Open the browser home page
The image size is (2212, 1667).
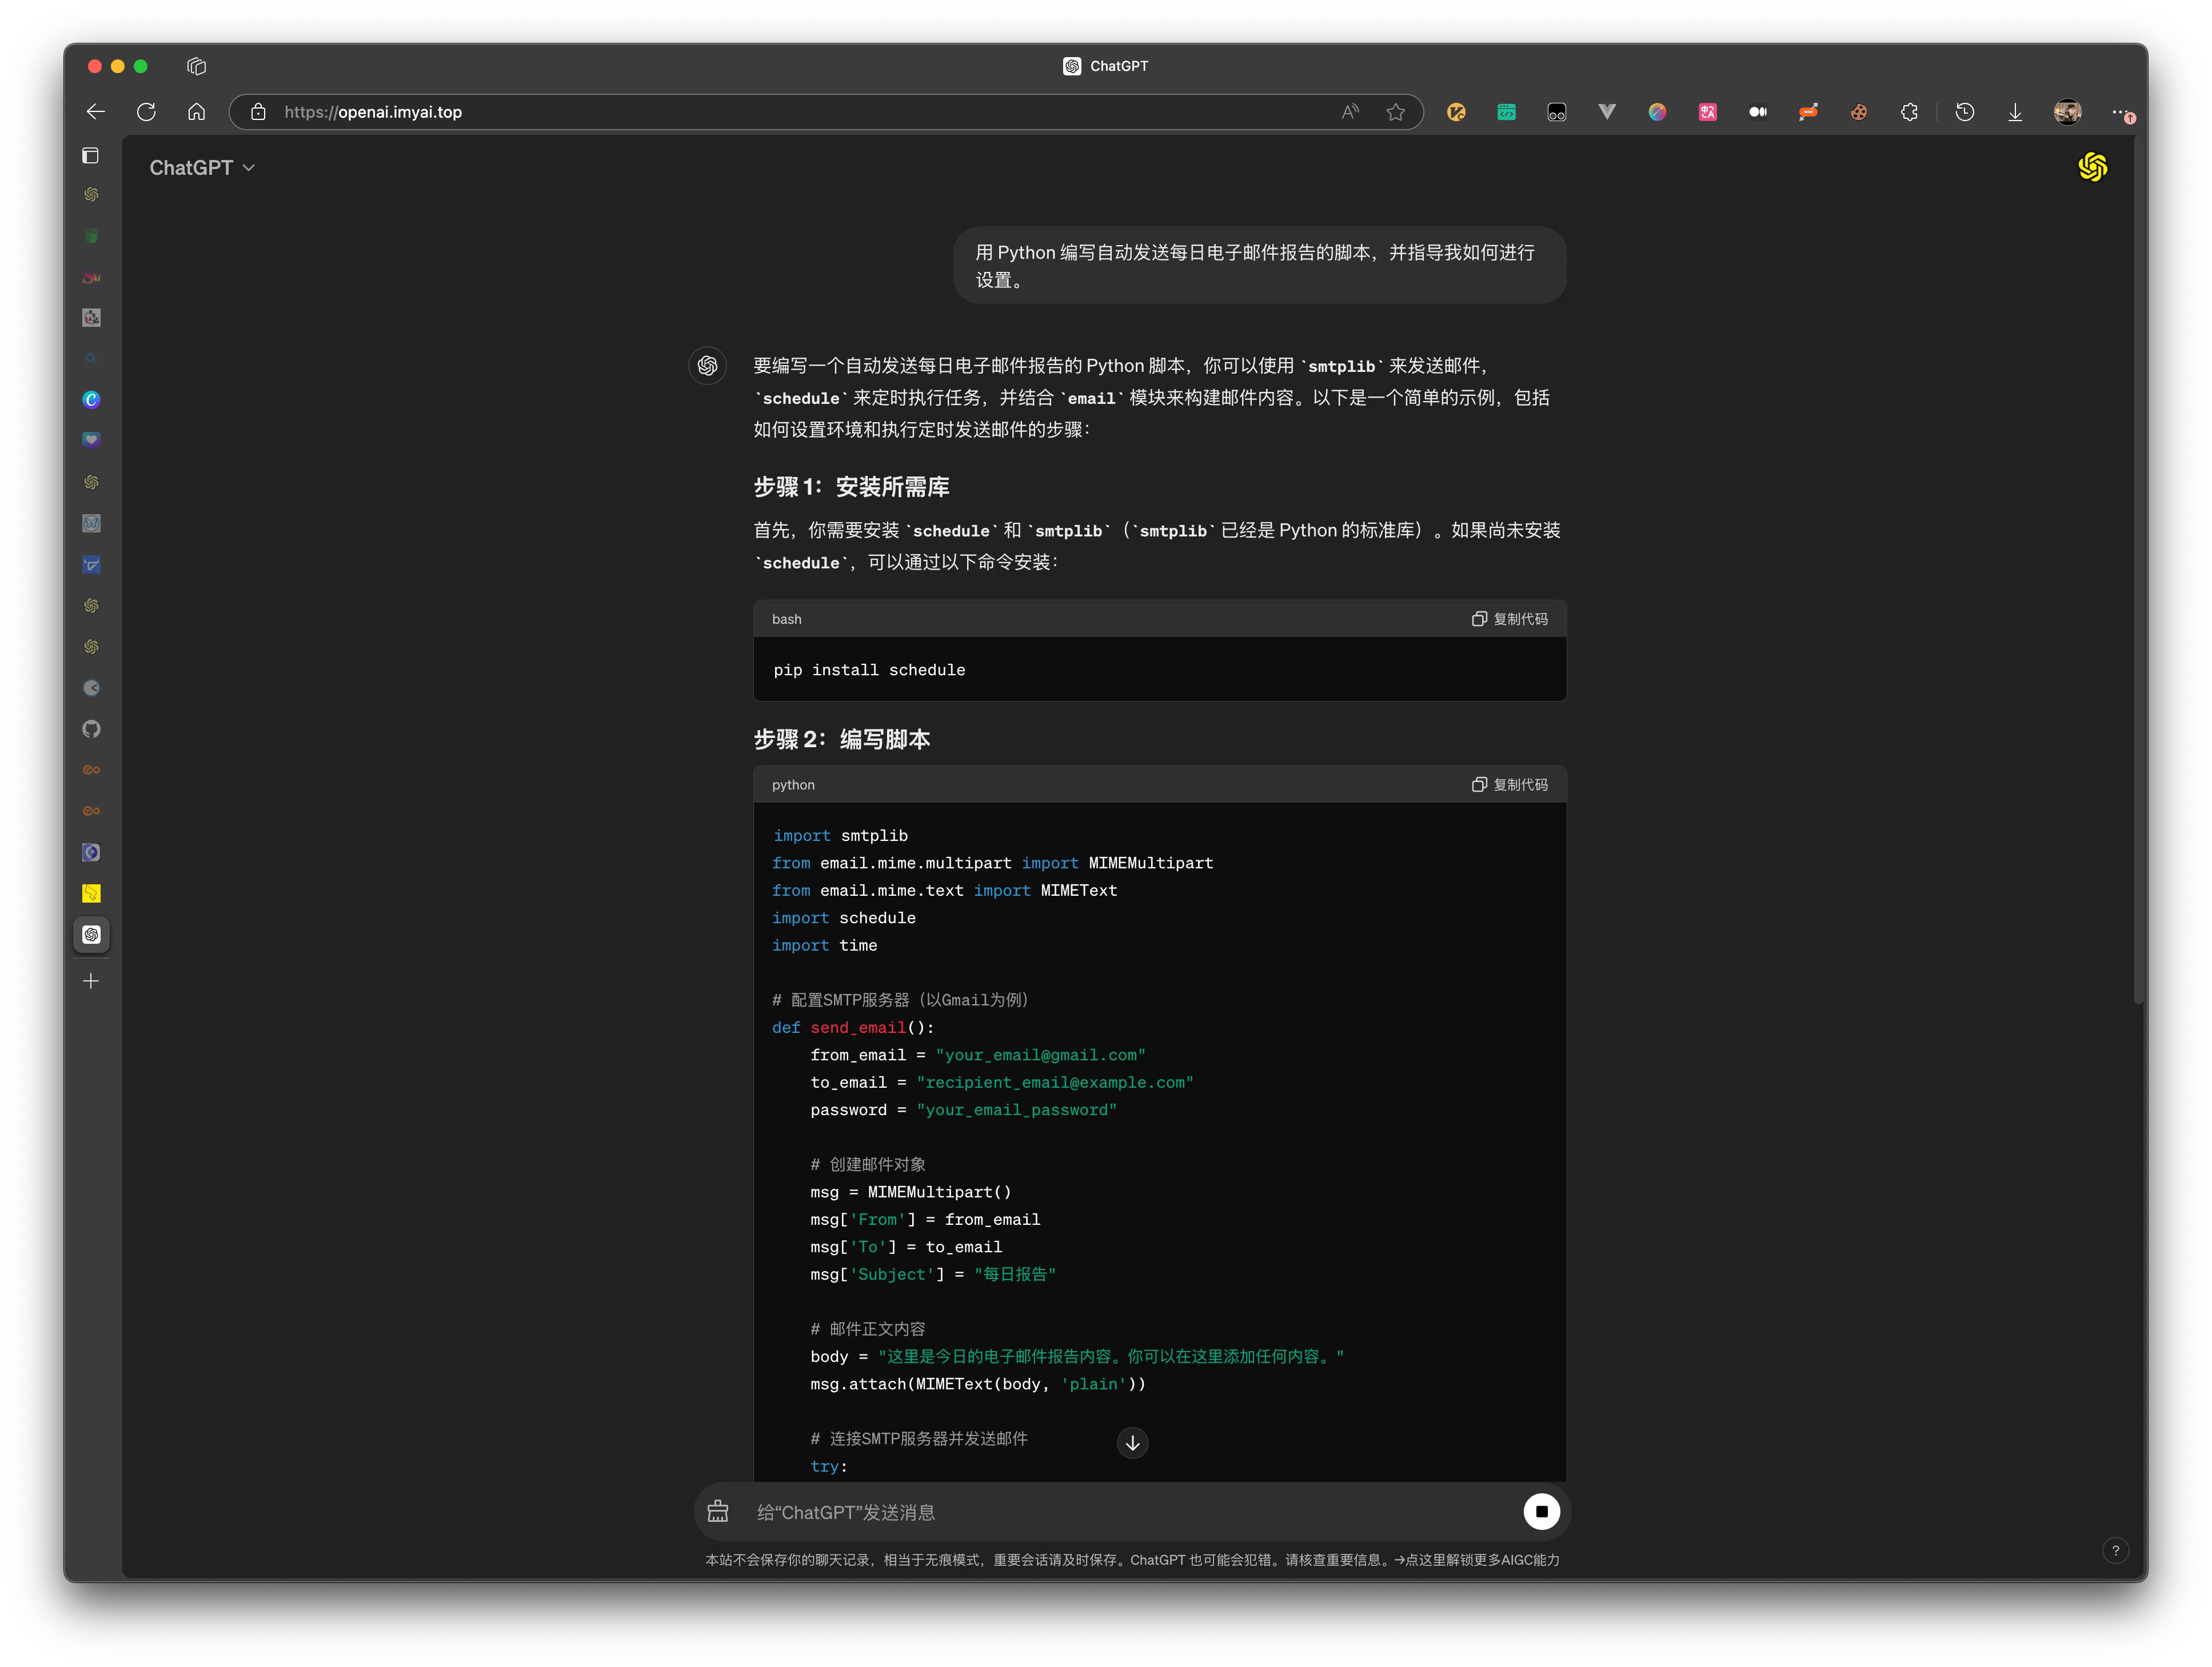click(x=196, y=112)
